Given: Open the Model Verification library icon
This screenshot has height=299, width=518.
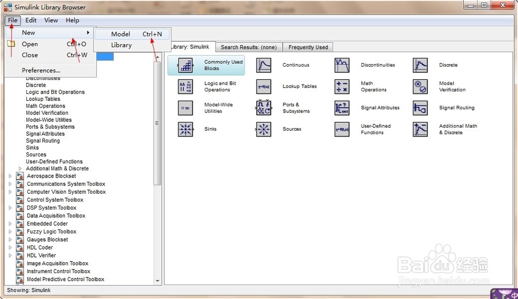Looking at the screenshot, I should [x=420, y=87].
